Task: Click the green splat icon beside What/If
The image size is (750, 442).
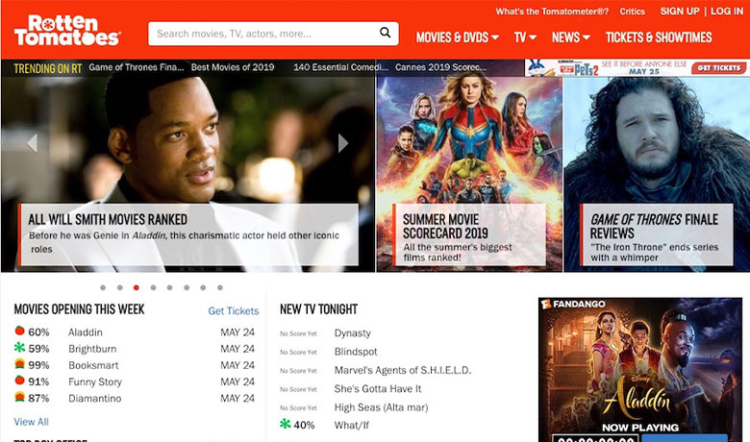Action: coord(286,424)
